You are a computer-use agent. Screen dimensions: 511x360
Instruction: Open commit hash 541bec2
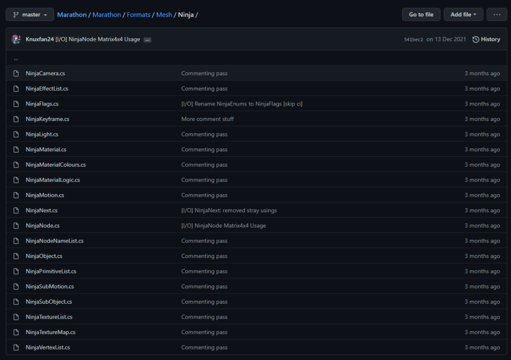click(413, 40)
